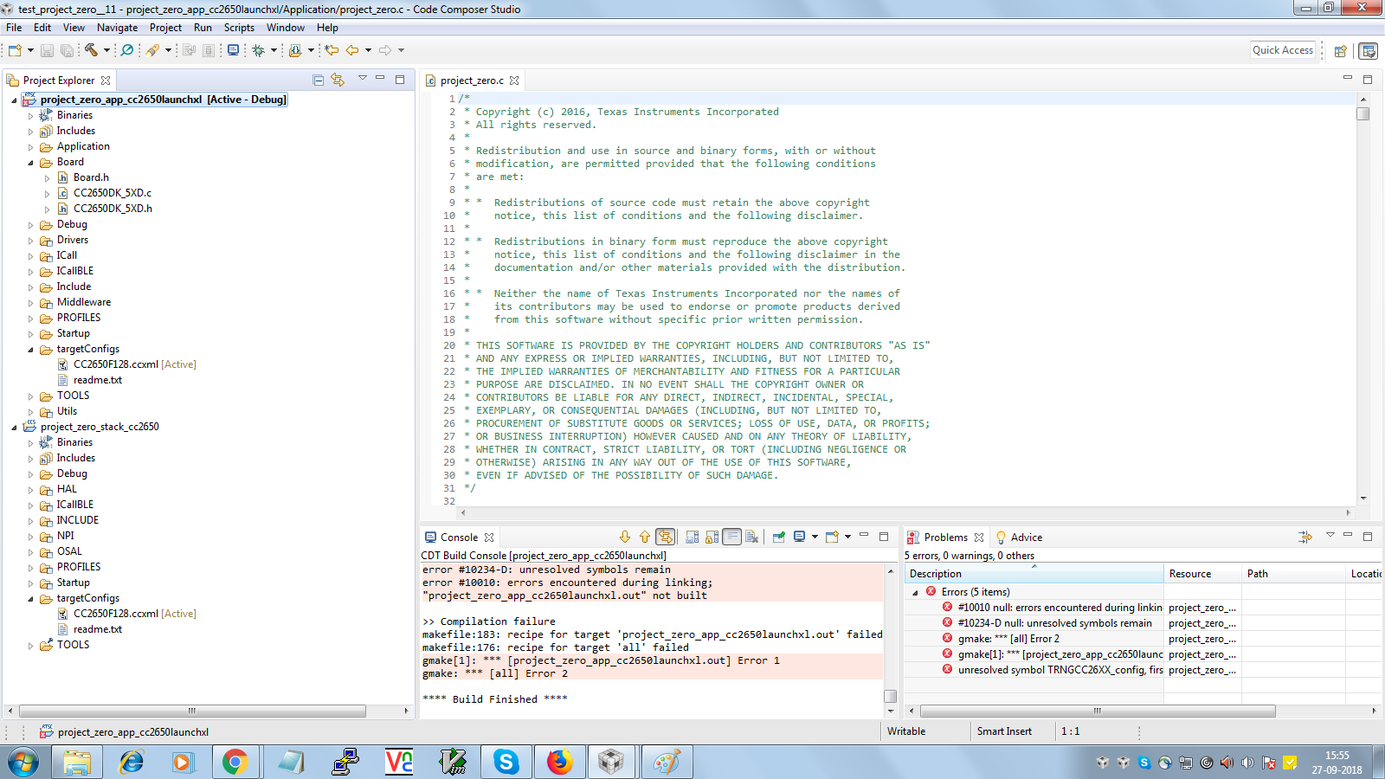Image resolution: width=1385 pixels, height=779 pixels.
Task: Jump to next error in Console toolbar
Action: (x=625, y=537)
